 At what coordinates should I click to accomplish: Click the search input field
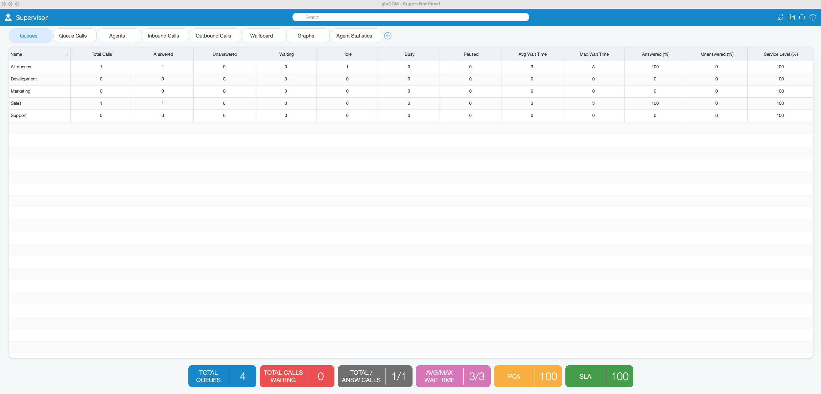(411, 17)
